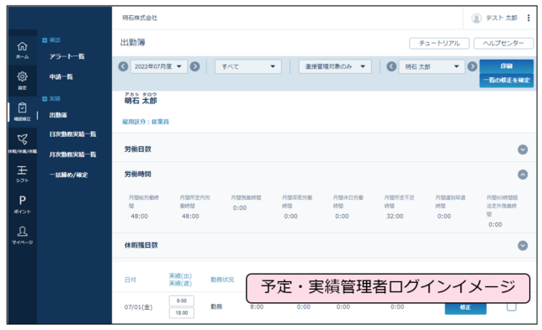
Task: Open the Settings (設定) gear icon
Action: (x=22, y=81)
